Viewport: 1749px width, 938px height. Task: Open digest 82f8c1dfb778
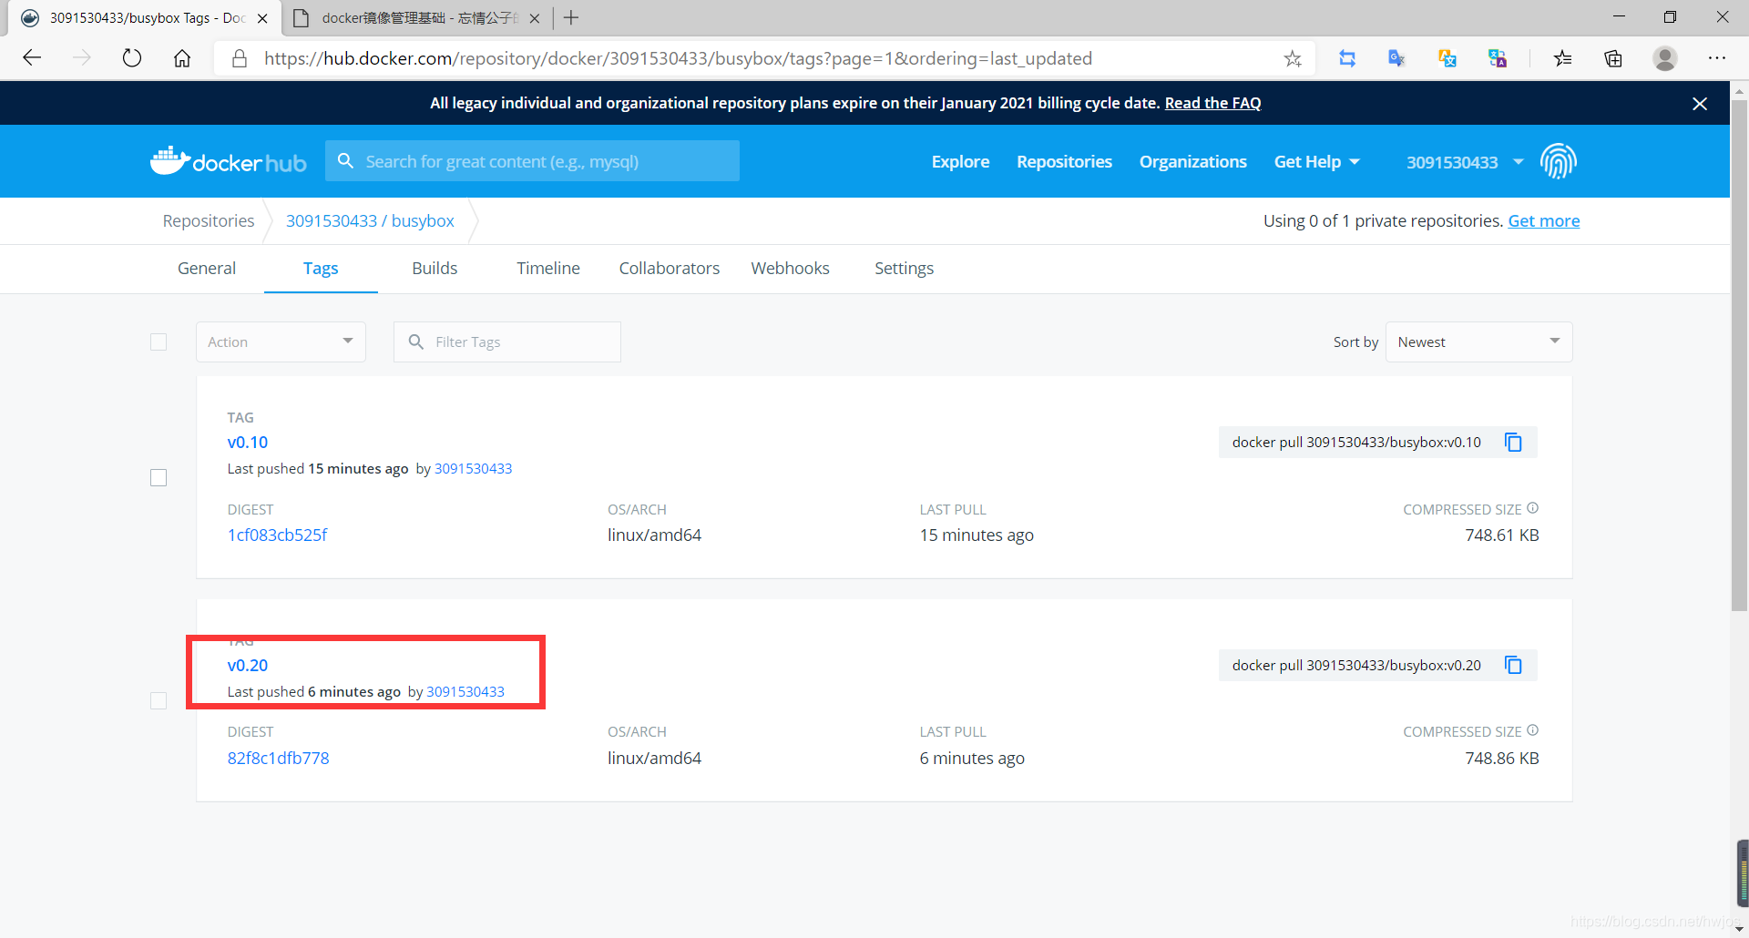[278, 758]
